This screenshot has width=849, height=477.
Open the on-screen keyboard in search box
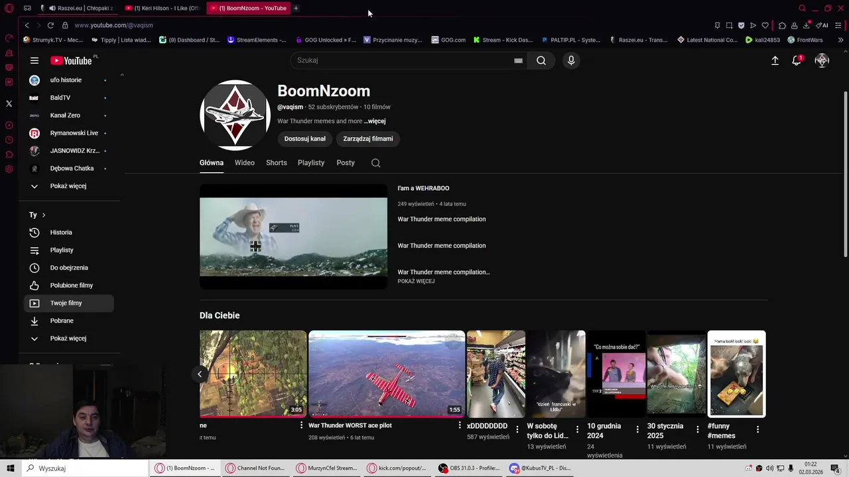tap(518, 60)
